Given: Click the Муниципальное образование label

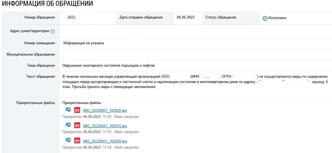Looking at the screenshot, I should pyautogui.click(x=31, y=54).
